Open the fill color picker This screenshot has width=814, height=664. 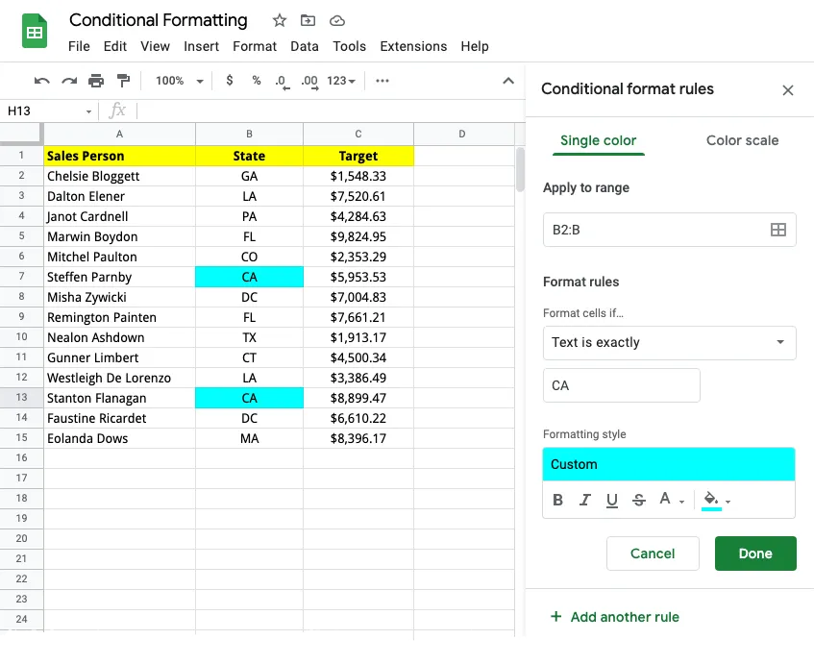click(711, 499)
